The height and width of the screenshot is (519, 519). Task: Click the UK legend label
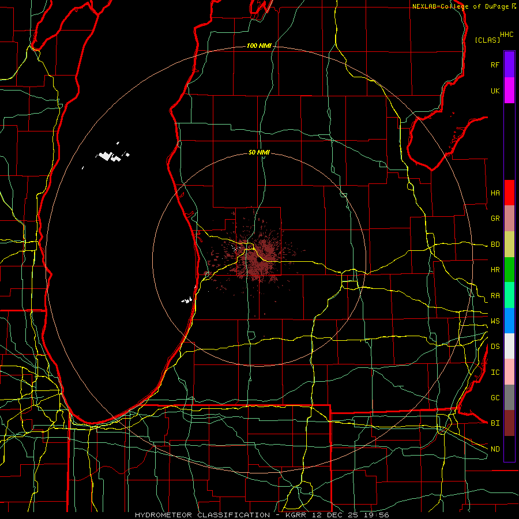pyautogui.click(x=495, y=91)
